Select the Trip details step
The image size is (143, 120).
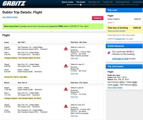click(81, 2)
